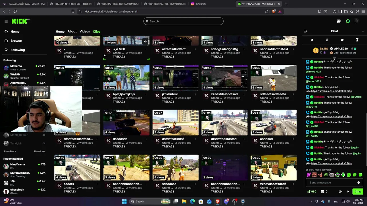Open the emoji picker in message box
Screen dimensions: 367x206
[x=358, y=183]
